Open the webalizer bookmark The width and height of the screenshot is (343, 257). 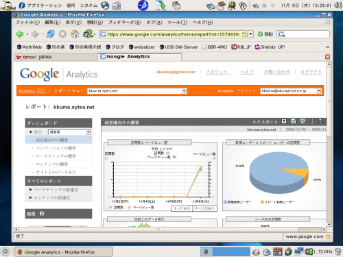142,47
